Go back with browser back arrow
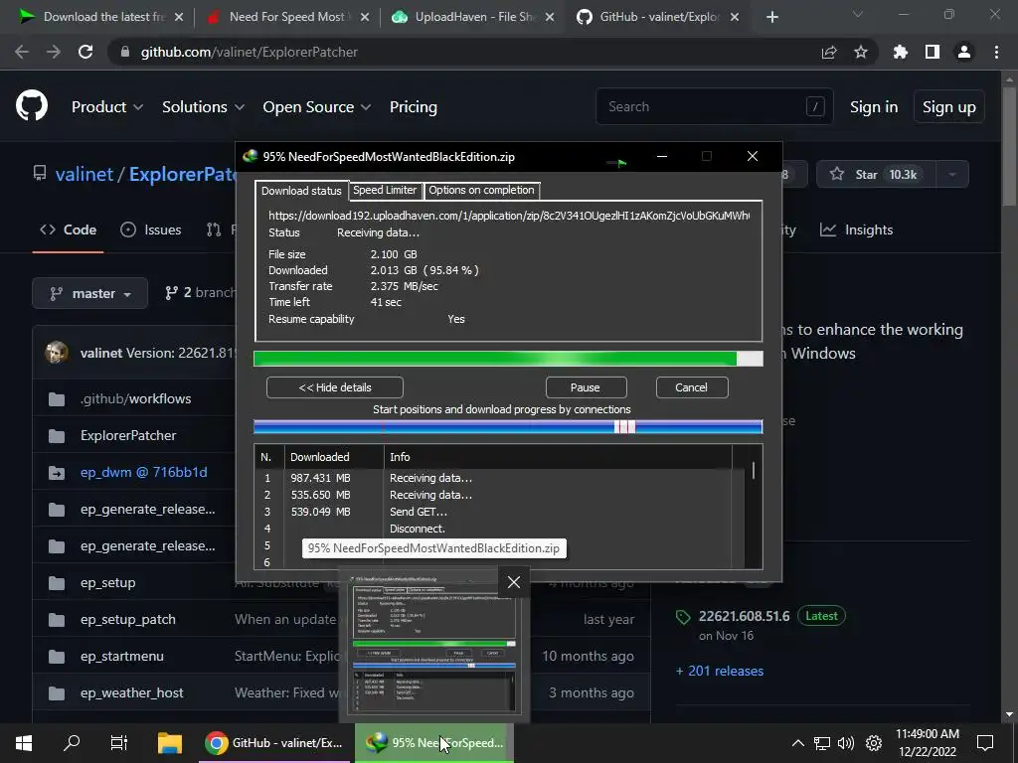Image resolution: width=1018 pixels, height=763 pixels. pyautogui.click(x=22, y=52)
